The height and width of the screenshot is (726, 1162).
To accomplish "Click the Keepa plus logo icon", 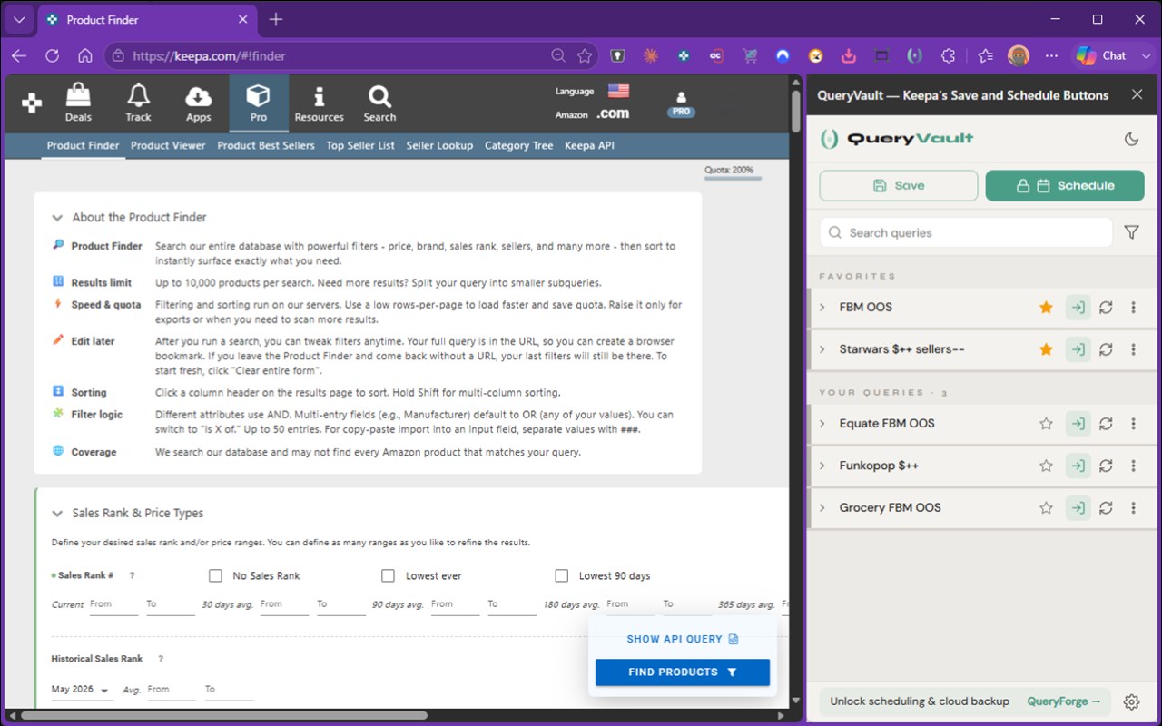I will pos(32,103).
